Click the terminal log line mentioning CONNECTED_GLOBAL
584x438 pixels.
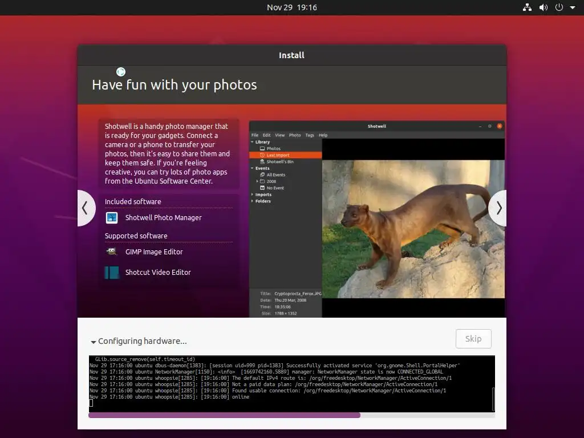pyautogui.click(x=266, y=372)
